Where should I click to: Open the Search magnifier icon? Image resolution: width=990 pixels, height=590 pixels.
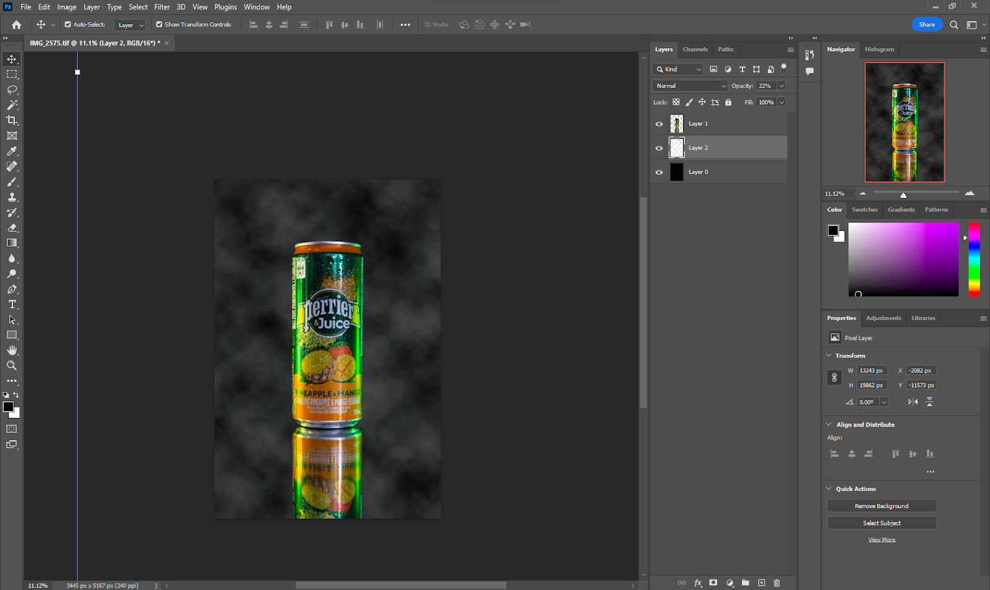(954, 25)
